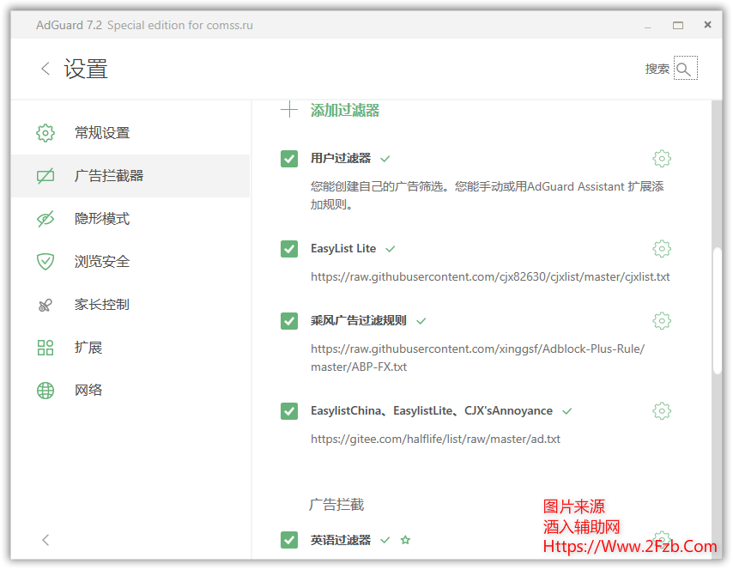
Task: Click the 广告拦截 section heading
Action: 336,505
